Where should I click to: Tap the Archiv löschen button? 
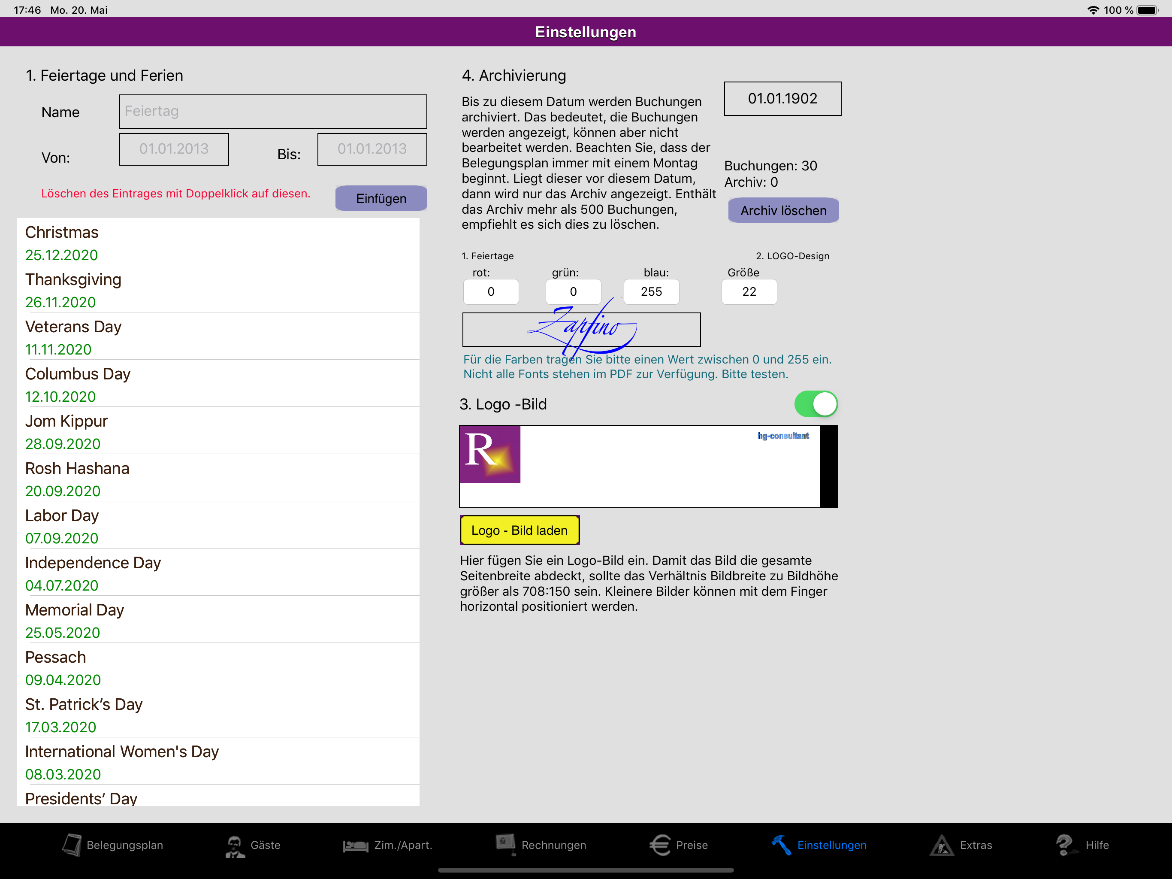783,210
